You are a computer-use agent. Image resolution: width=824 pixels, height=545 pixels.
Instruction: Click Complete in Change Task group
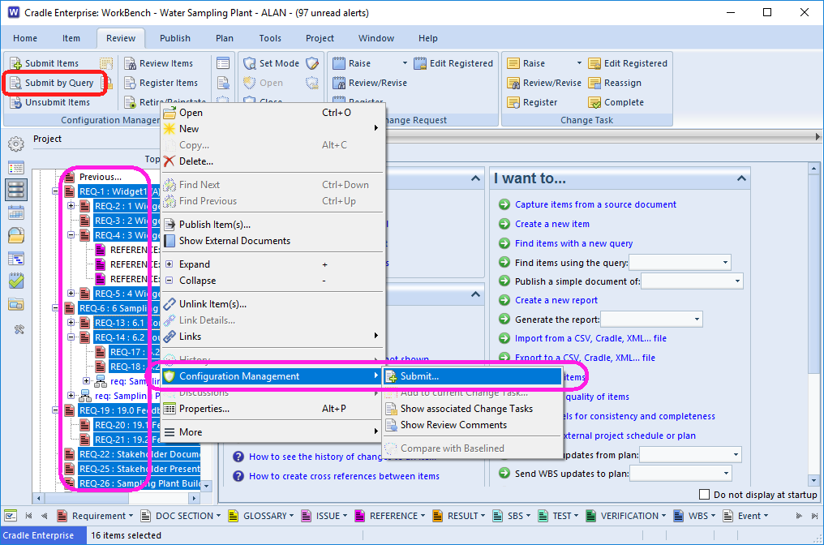pyautogui.click(x=616, y=102)
